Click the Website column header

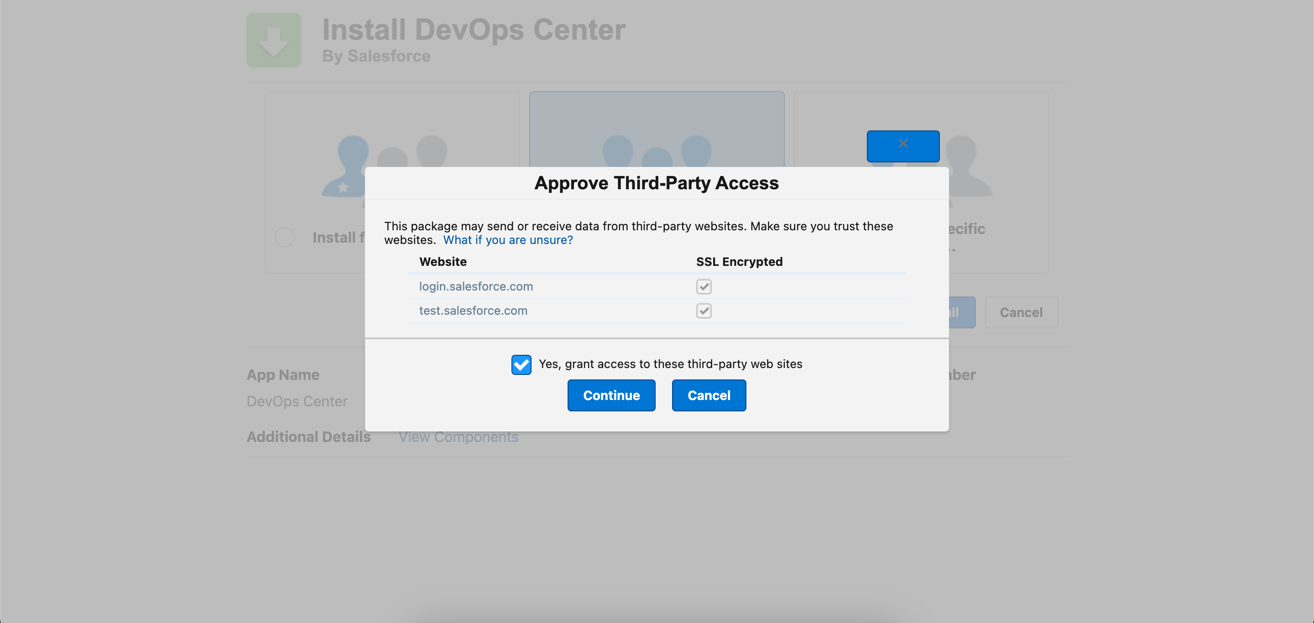(x=443, y=261)
